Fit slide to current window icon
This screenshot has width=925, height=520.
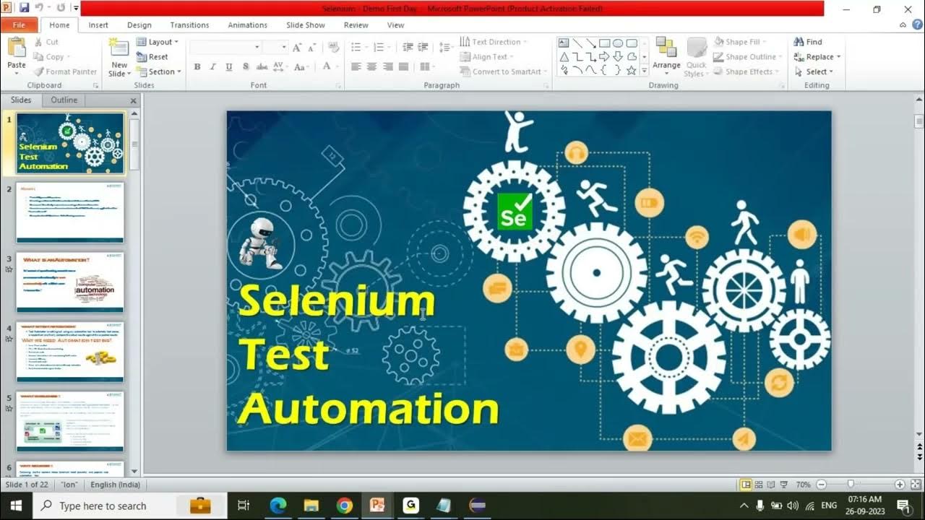916,485
